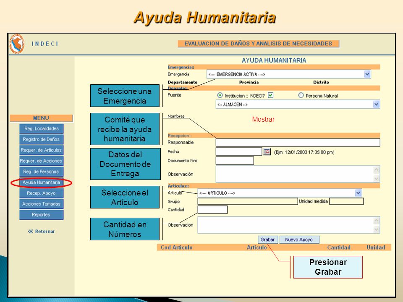
Task: Open Requer. de Articulos menu item
Action: (42, 150)
